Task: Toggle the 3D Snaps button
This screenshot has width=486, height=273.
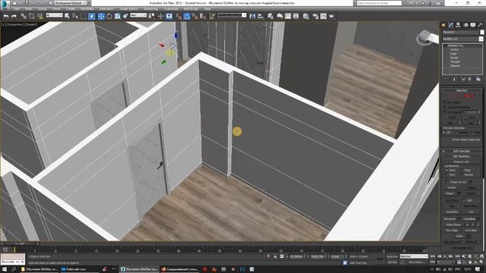Action: [178, 16]
